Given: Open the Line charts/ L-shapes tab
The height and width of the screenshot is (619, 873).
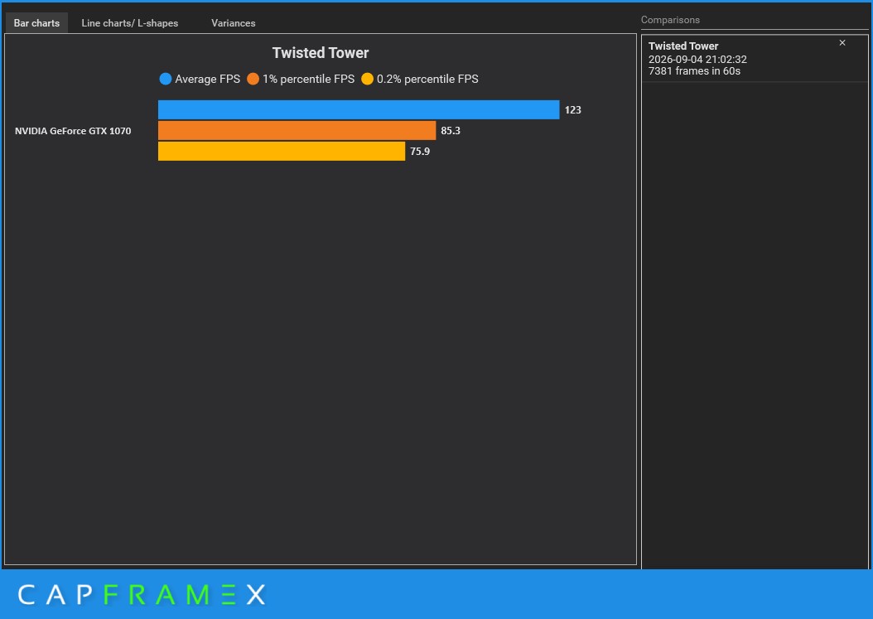Looking at the screenshot, I should [130, 23].
